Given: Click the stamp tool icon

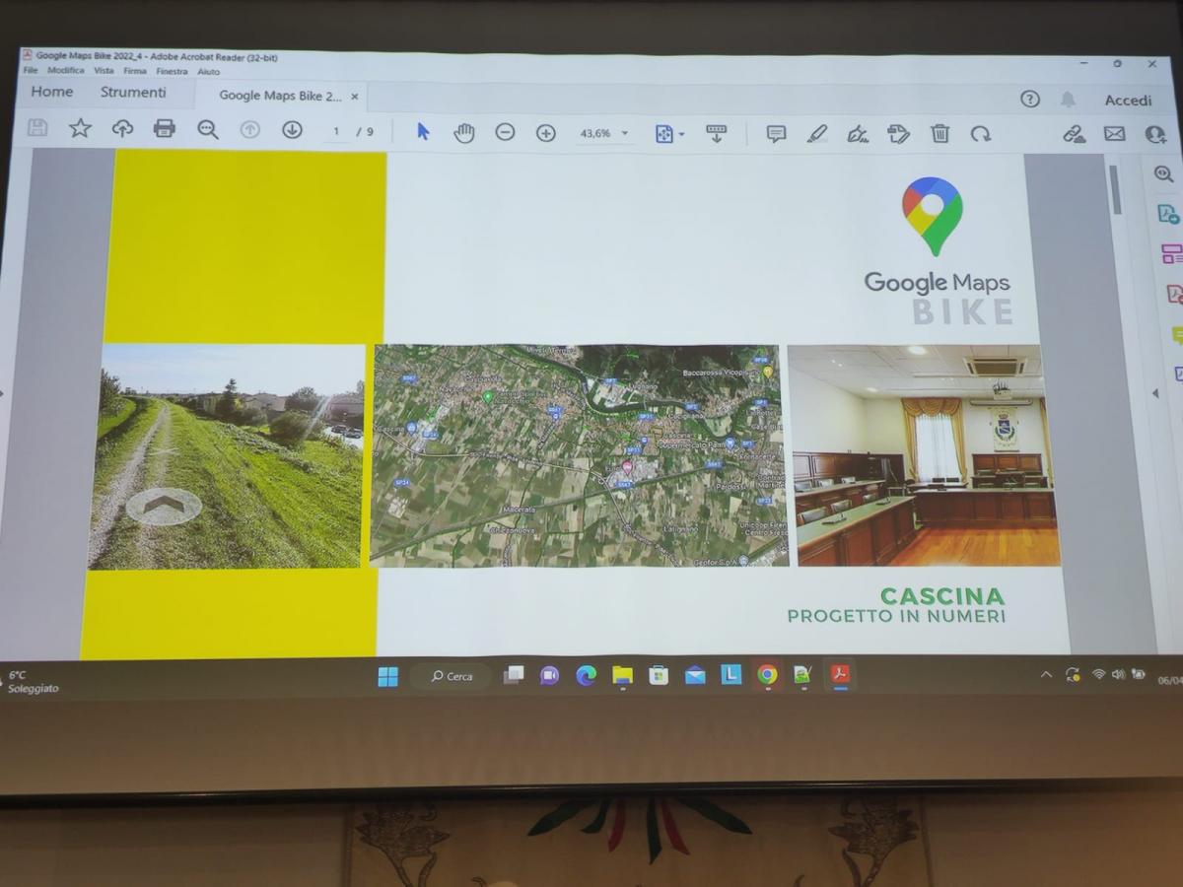Looking at the screenshot, I should click(898, 134).
